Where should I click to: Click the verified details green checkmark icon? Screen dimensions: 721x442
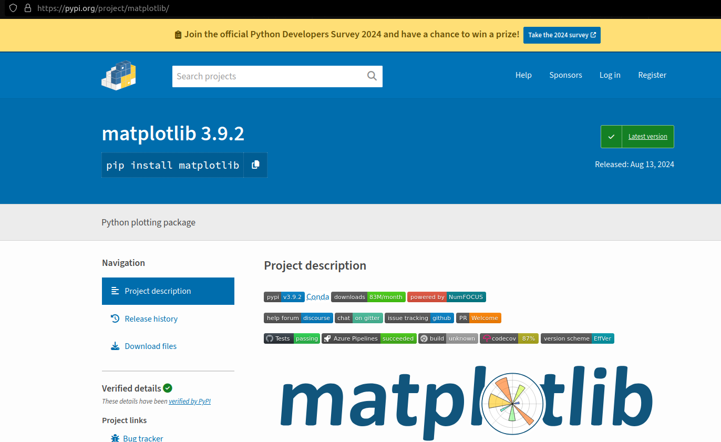point(168,388)
